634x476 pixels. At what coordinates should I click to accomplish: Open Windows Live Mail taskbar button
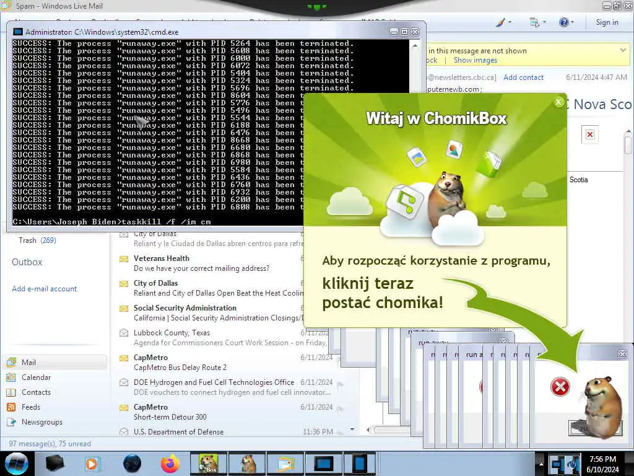pos(285,464)
